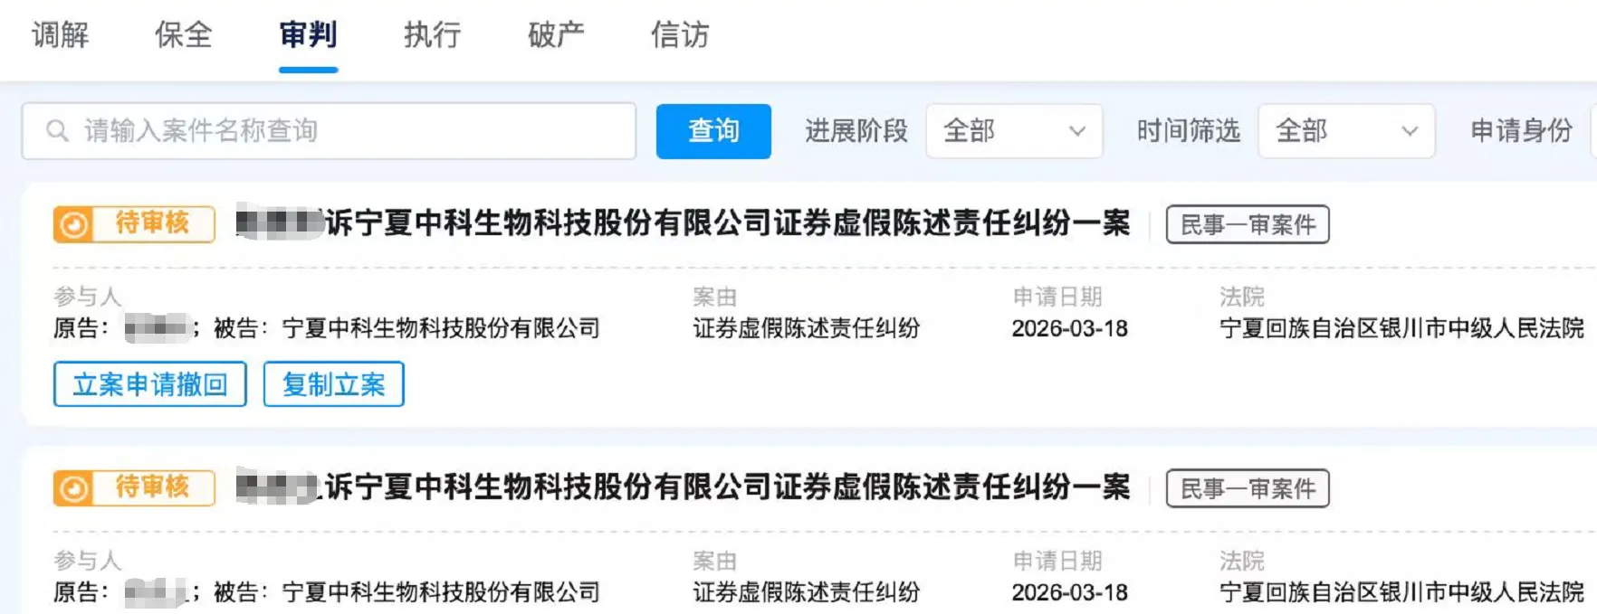The height and width of the screenshot is (614, 1597).
Task: Open the 破产 tab
Action: 556,35
